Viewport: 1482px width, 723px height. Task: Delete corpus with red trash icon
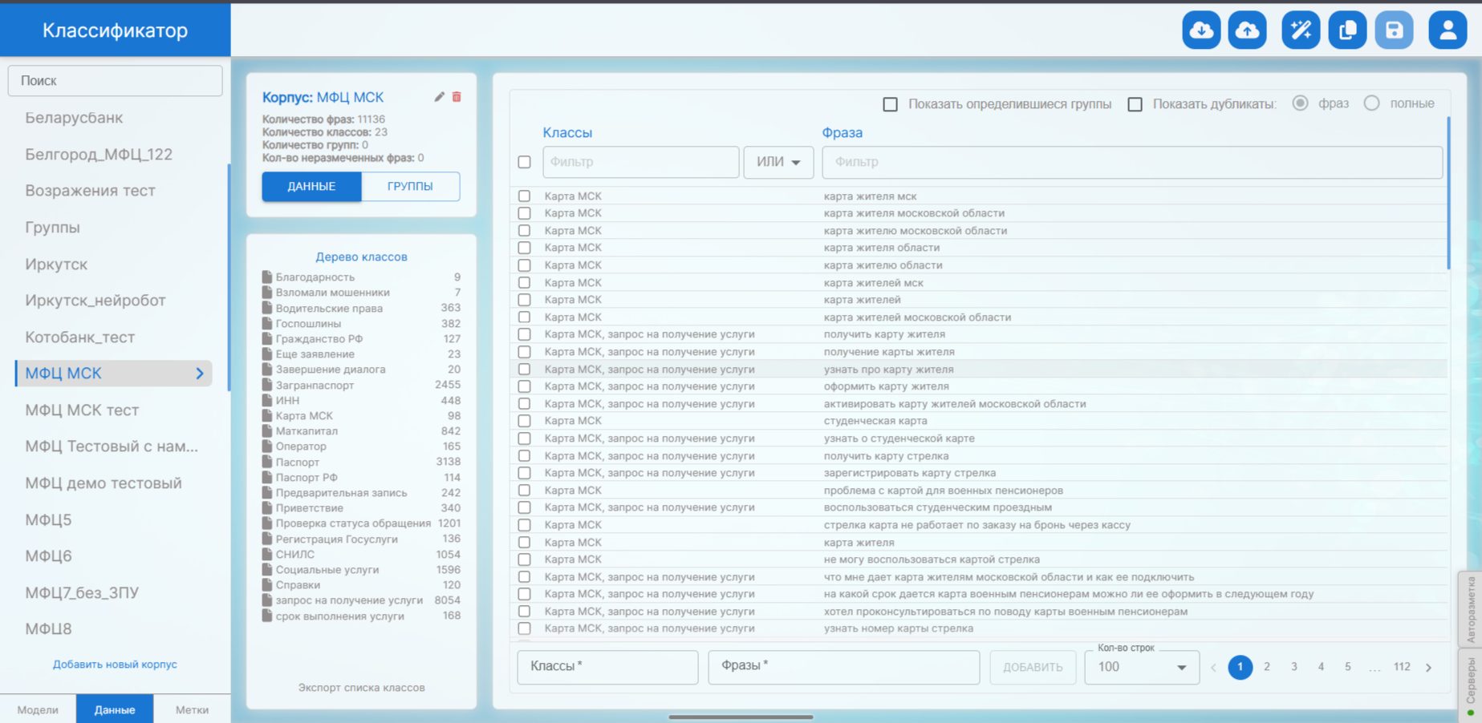(x=457, y=97)
